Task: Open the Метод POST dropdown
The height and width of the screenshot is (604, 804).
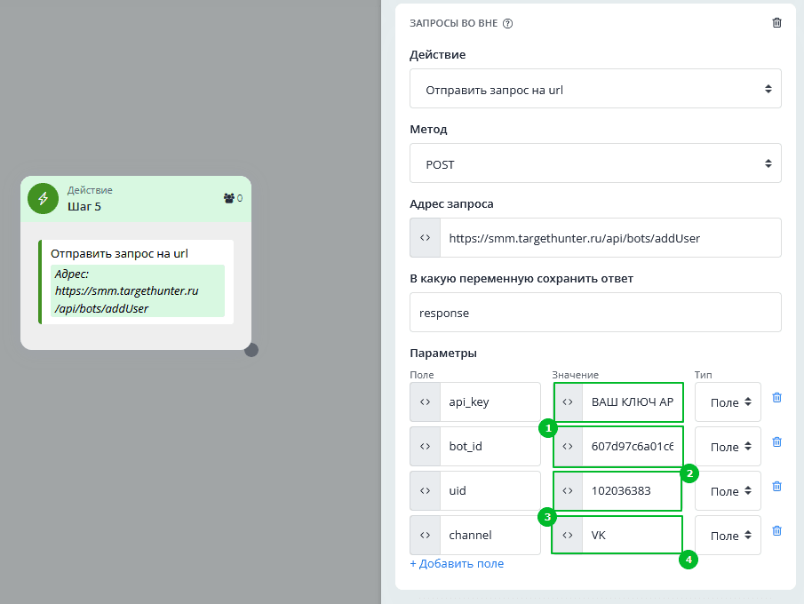Action: [595, 164]
